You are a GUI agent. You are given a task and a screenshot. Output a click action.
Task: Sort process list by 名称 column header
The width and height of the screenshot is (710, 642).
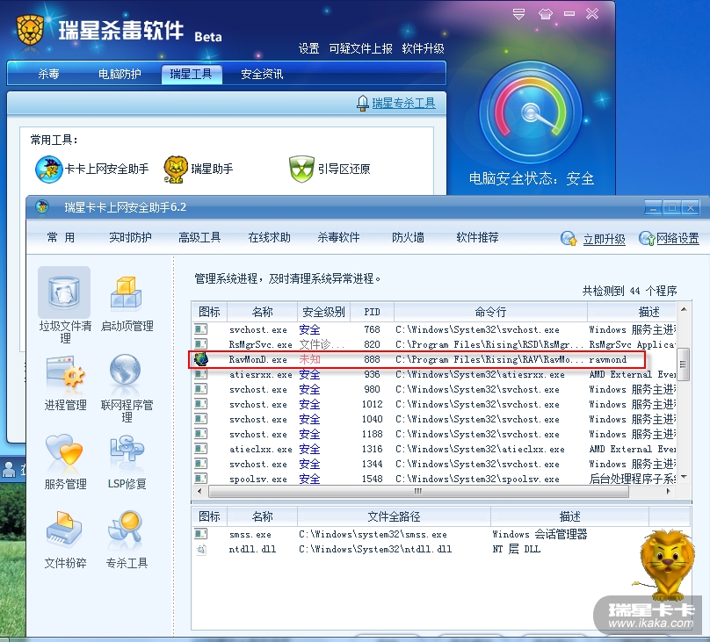(x=262, y=312)
